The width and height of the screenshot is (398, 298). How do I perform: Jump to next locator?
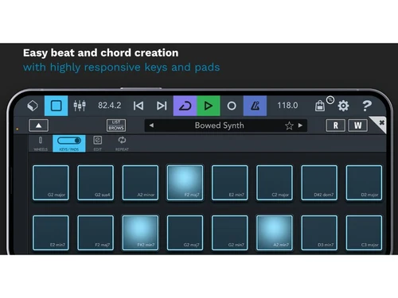click(x=162, y=106)
